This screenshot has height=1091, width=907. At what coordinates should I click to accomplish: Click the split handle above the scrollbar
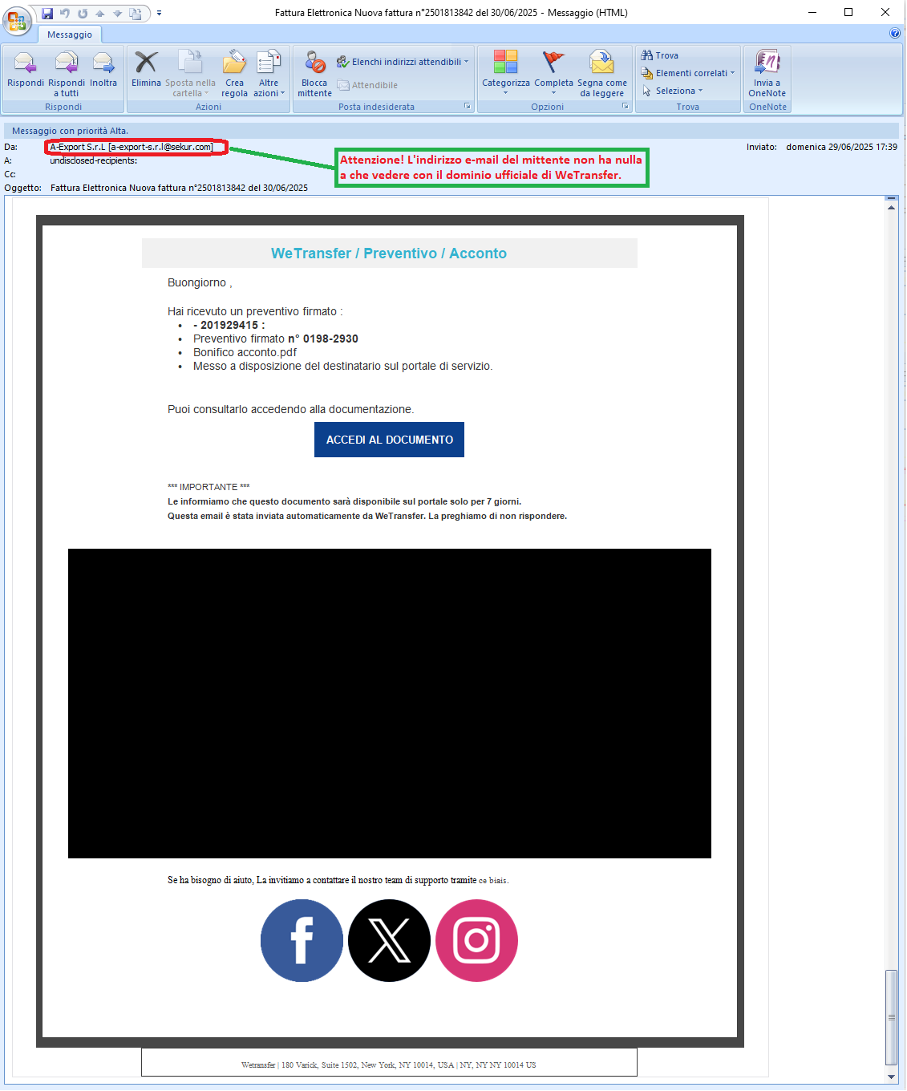(891, 197)
